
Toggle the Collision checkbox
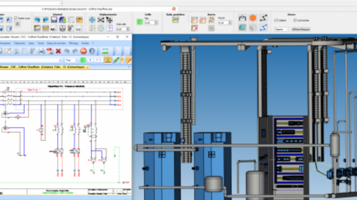[276, 20]
